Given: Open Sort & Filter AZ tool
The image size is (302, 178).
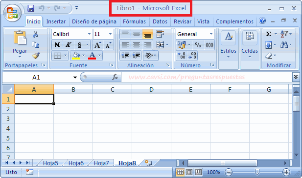Looking at the screenshot, I should click(284, 34).
